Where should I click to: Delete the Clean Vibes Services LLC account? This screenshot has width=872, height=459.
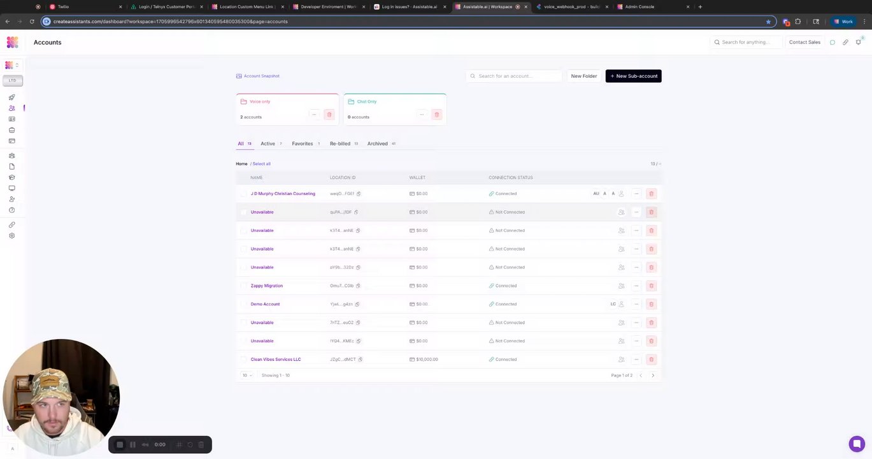tap(651, 360)
